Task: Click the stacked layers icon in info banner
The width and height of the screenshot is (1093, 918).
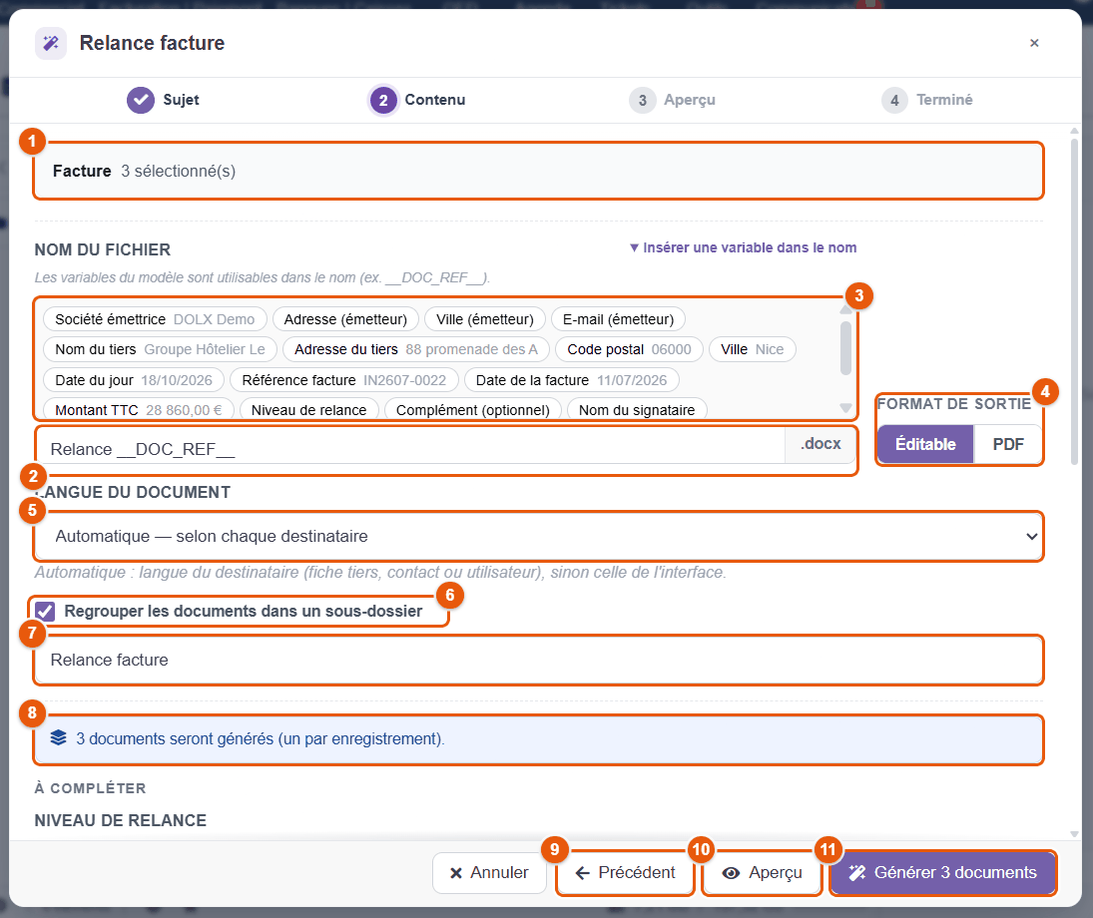Action: [59, 737]
